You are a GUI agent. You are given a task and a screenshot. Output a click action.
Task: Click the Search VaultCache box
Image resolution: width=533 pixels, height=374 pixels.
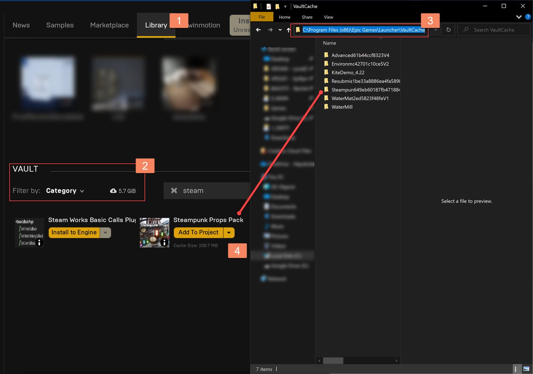[x=494, y=30]
